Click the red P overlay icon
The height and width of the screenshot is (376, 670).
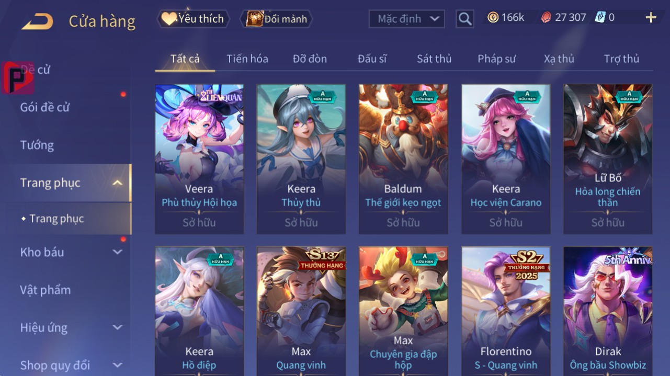pos(17,78)
